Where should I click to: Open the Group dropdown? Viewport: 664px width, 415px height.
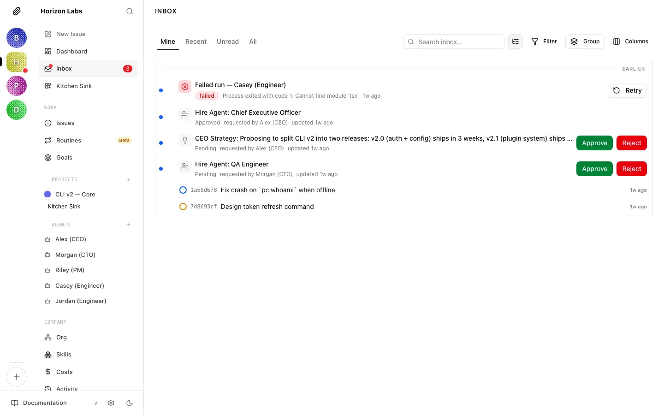click(x=585, y=41)
